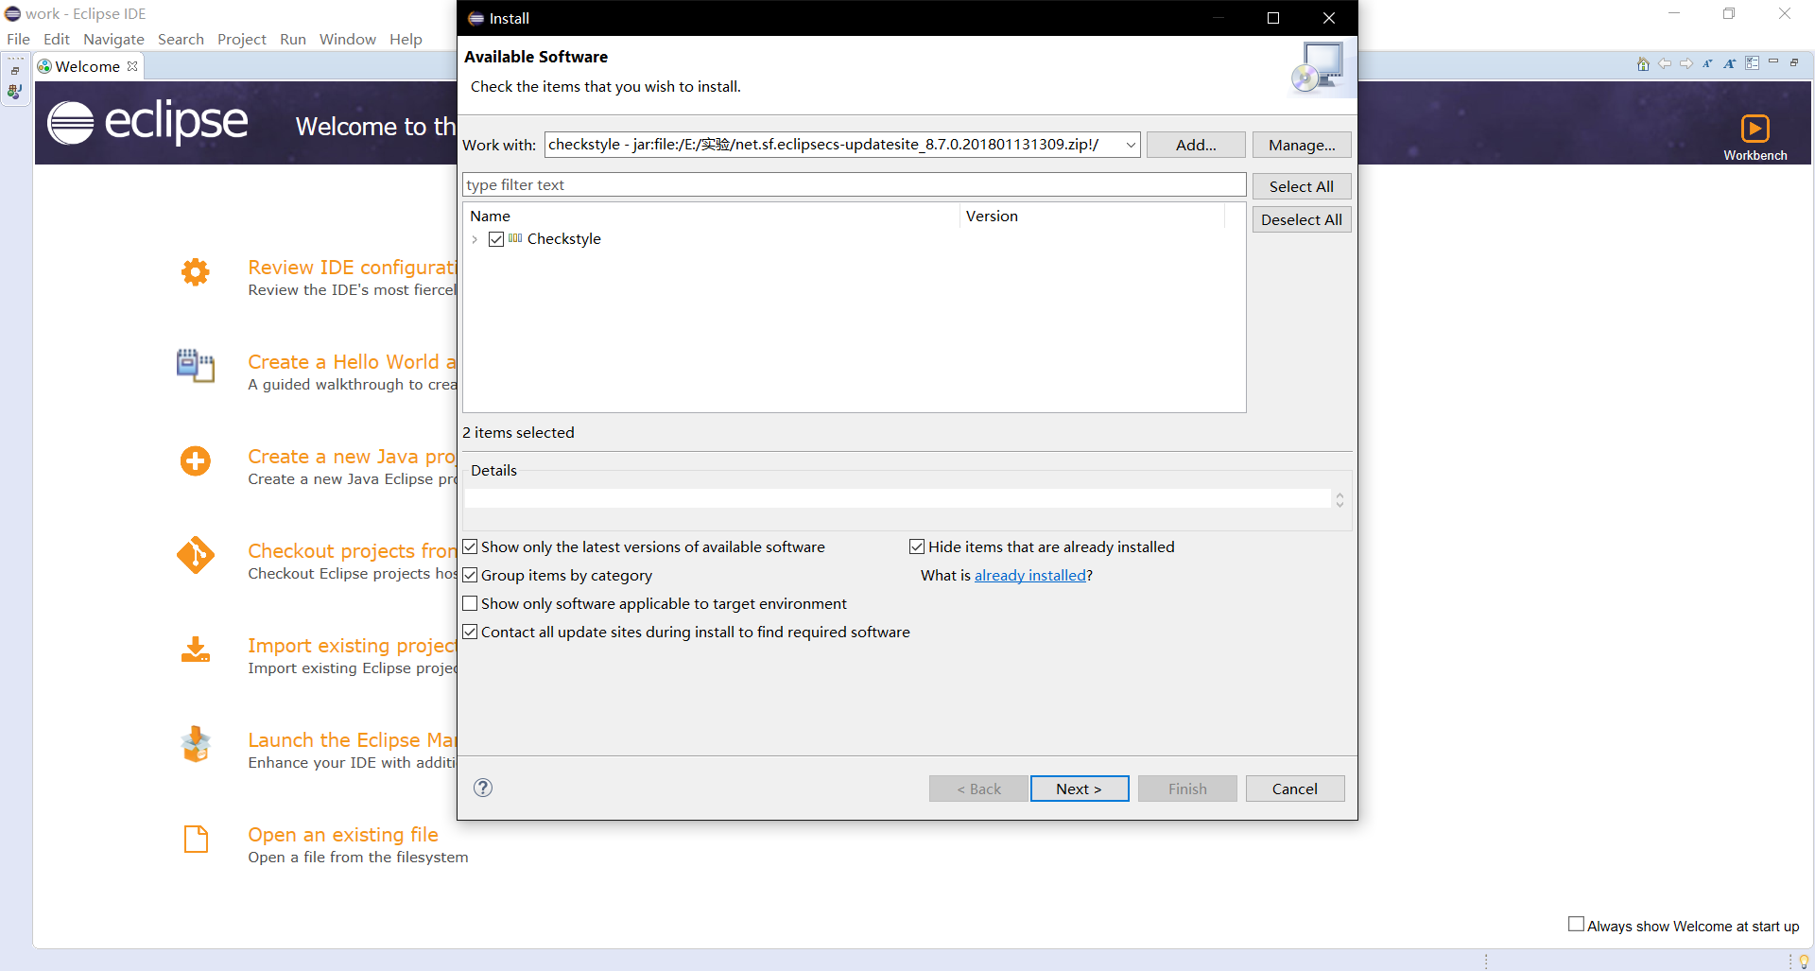Enable Show only software applicable to target environment

[470, 603]
